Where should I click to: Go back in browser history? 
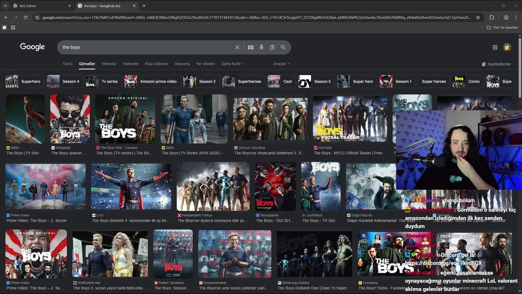(6, 18)
